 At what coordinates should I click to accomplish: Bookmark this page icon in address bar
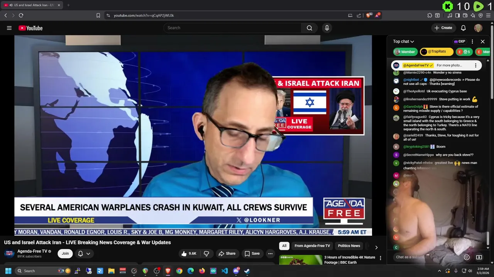[x=98, y=15]
